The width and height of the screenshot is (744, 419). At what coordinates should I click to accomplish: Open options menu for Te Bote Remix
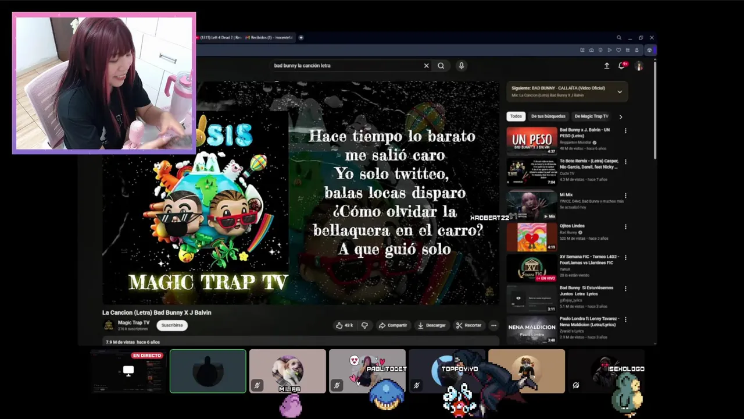(x=625, y=162)
